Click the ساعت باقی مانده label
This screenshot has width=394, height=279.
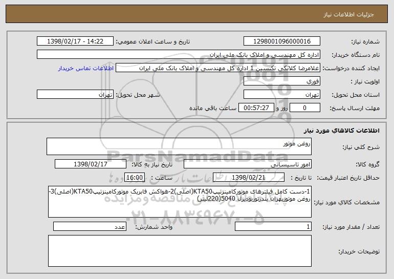[x=213, y=108]
